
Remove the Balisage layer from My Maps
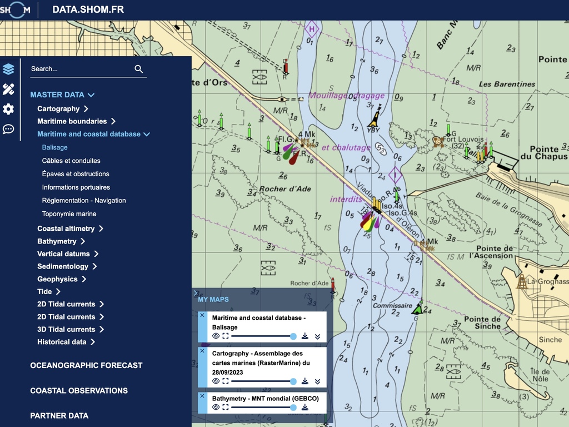coord(202,315)
